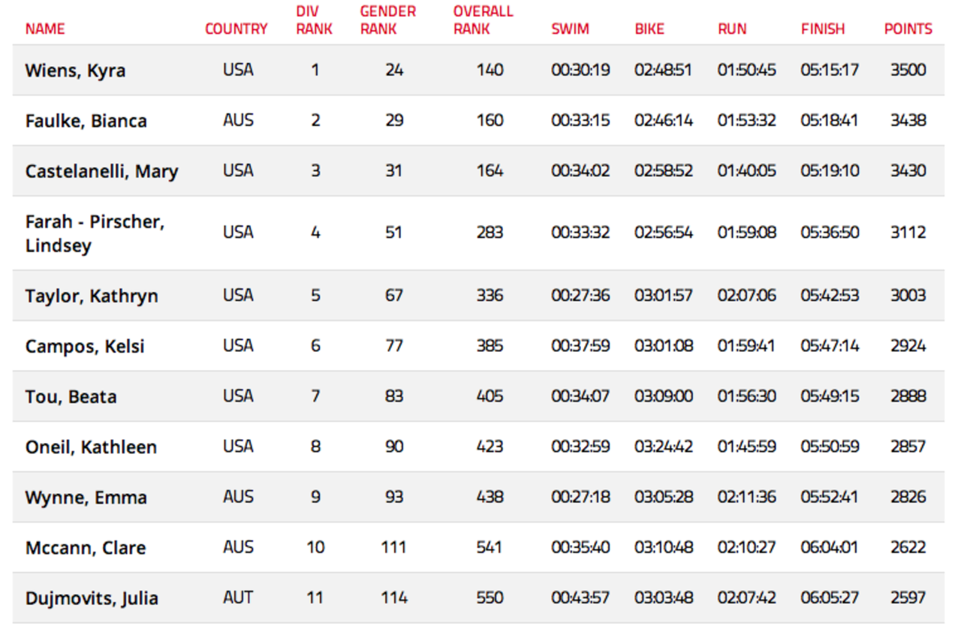
Task: Sort by the POINTS column header
Action: coord(908,29)
